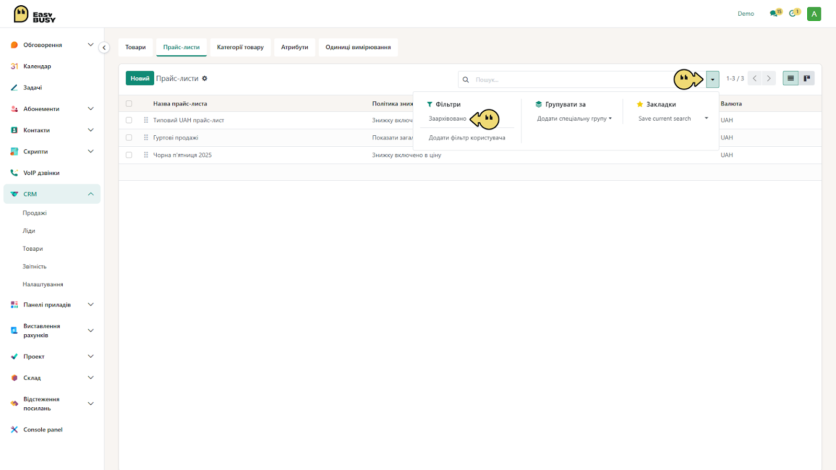The width and height of the screenshot is (836, 470).
Task: Click the Новий button
Action: (x=140, y=78)
